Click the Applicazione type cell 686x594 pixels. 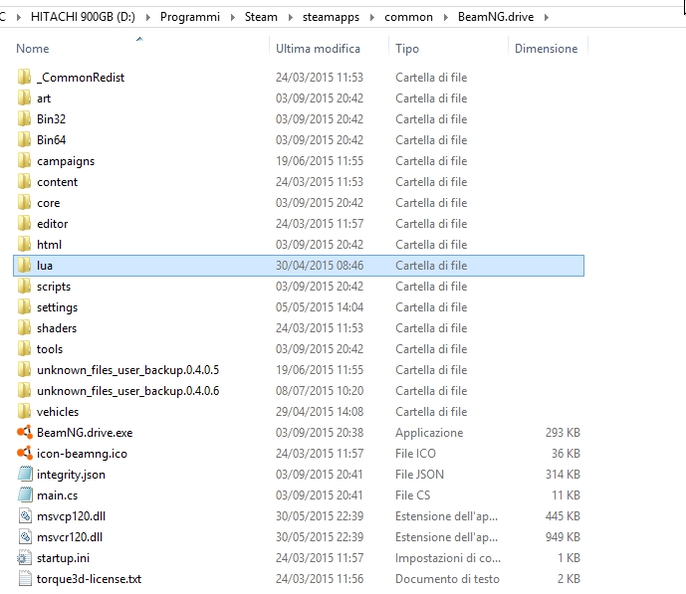tap(429, 433)
